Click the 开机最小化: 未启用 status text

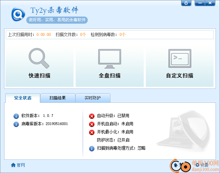point(115,132)
